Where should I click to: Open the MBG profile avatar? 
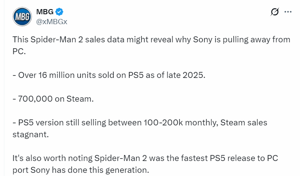click(x=22, y=17)
